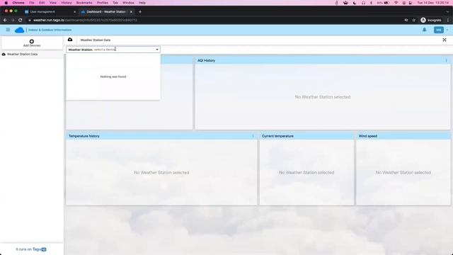Open a new browser tab
453x255 pixels.
click(x=140, y=12)
